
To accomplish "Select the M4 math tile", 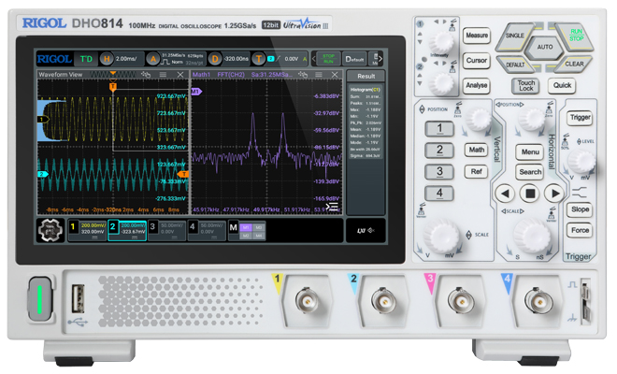I will 259,236.
